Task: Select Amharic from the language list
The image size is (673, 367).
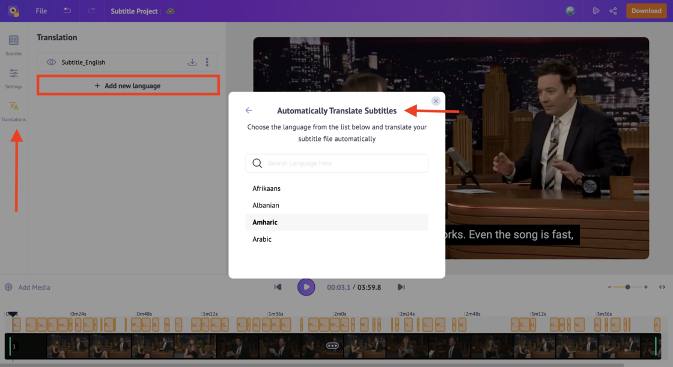Action: pyautogui.click(x=265, y=222)
